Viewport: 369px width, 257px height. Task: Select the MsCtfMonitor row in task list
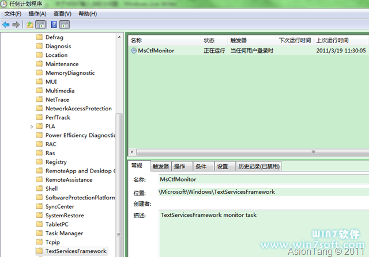248,51
